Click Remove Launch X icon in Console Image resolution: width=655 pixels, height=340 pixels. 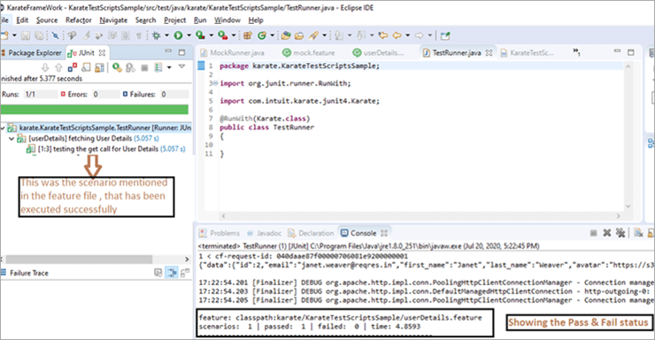pos(607,233)
